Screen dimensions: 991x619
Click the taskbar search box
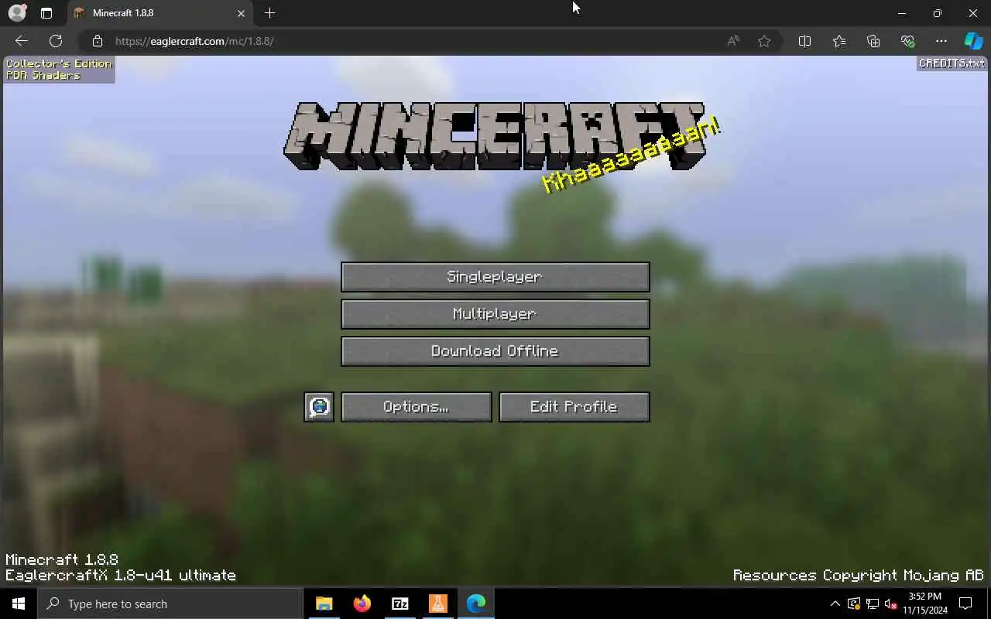tap(170, 604)
